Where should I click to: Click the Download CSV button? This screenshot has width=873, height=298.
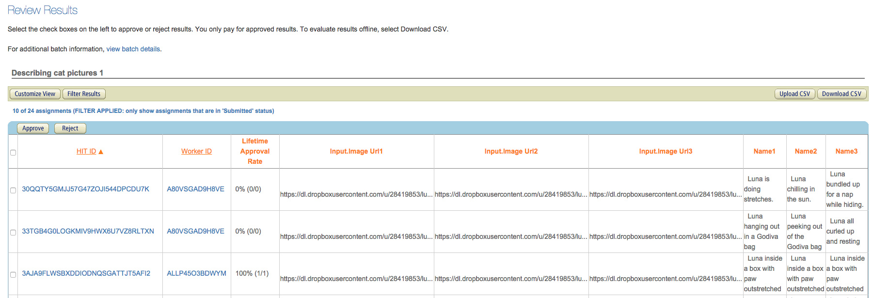[x=841, y=94]
